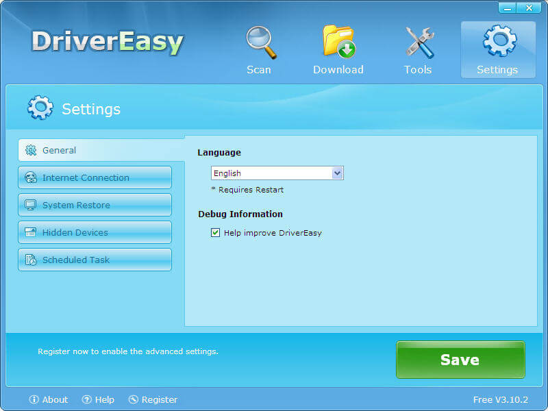The width and height of the screenshot is (548, 411).
Task: Click the Help question mark icon
Action: [x=87, y=399]
